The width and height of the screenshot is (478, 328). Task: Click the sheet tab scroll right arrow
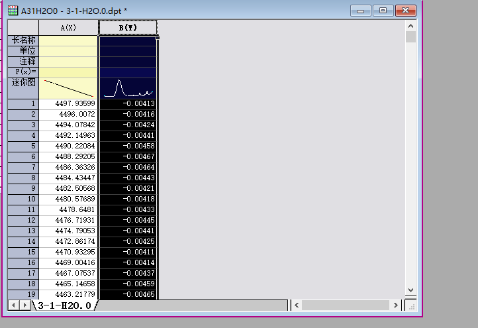tap(24, 305)
